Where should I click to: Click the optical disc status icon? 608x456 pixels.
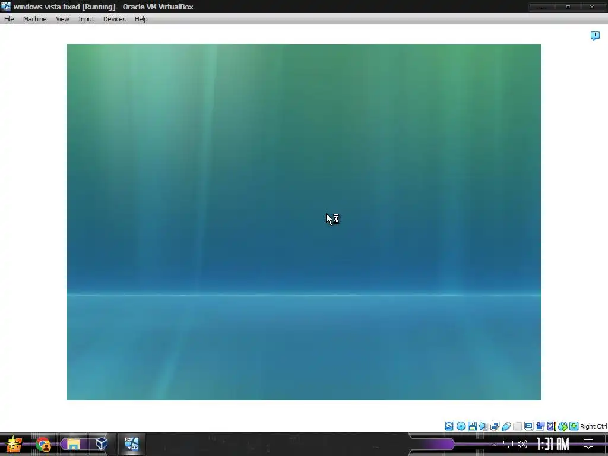(461, 426)
